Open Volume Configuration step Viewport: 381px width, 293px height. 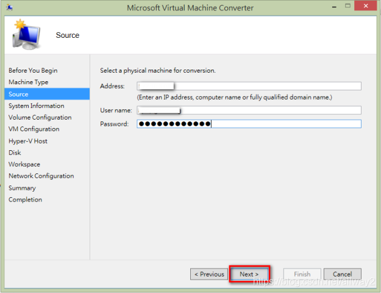click(40, 117)
